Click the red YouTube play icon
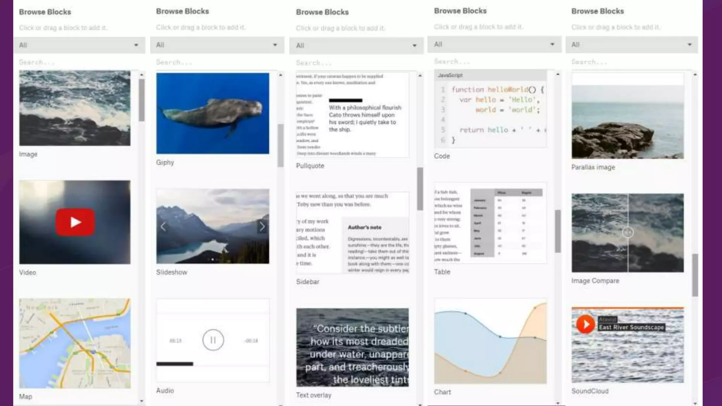Viewport: 722px width, 406px height. 75,222
